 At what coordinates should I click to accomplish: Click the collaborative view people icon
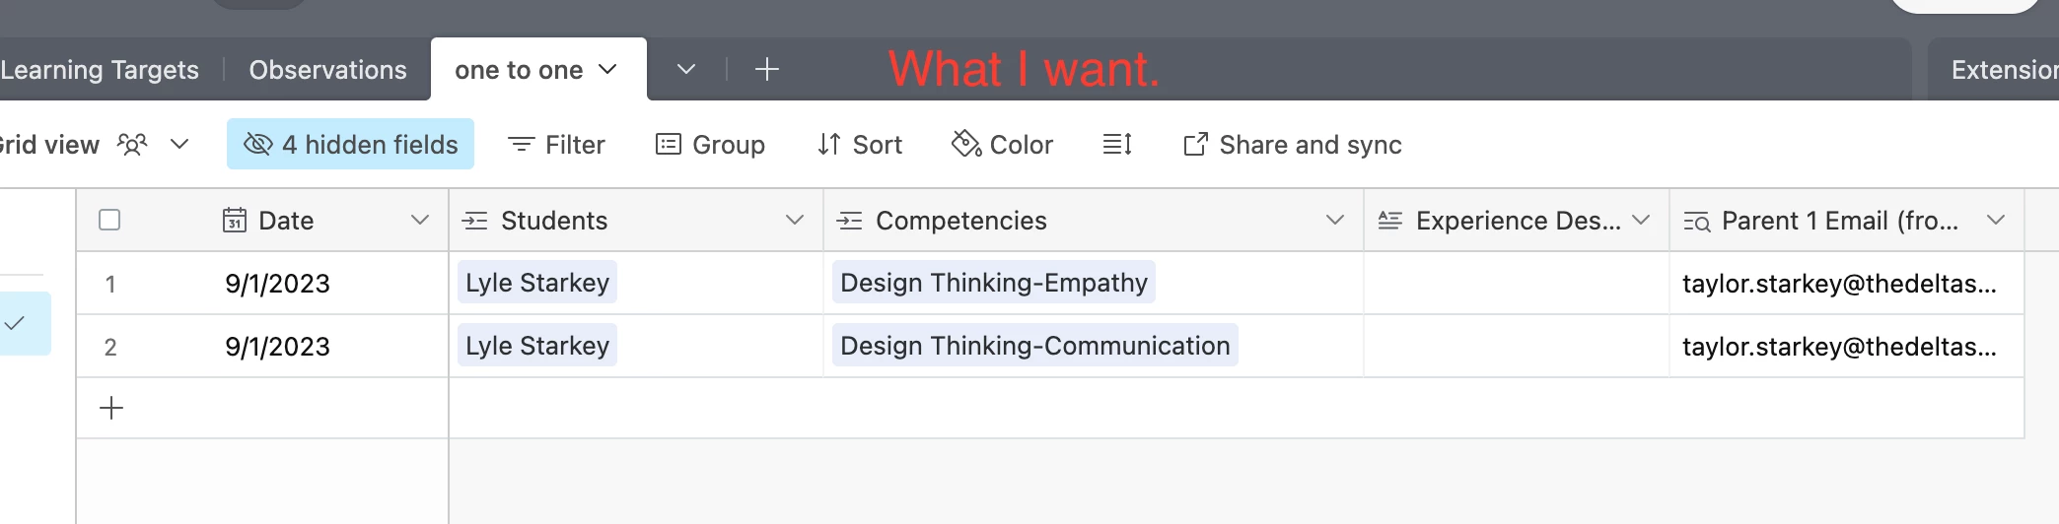[132, 145]
